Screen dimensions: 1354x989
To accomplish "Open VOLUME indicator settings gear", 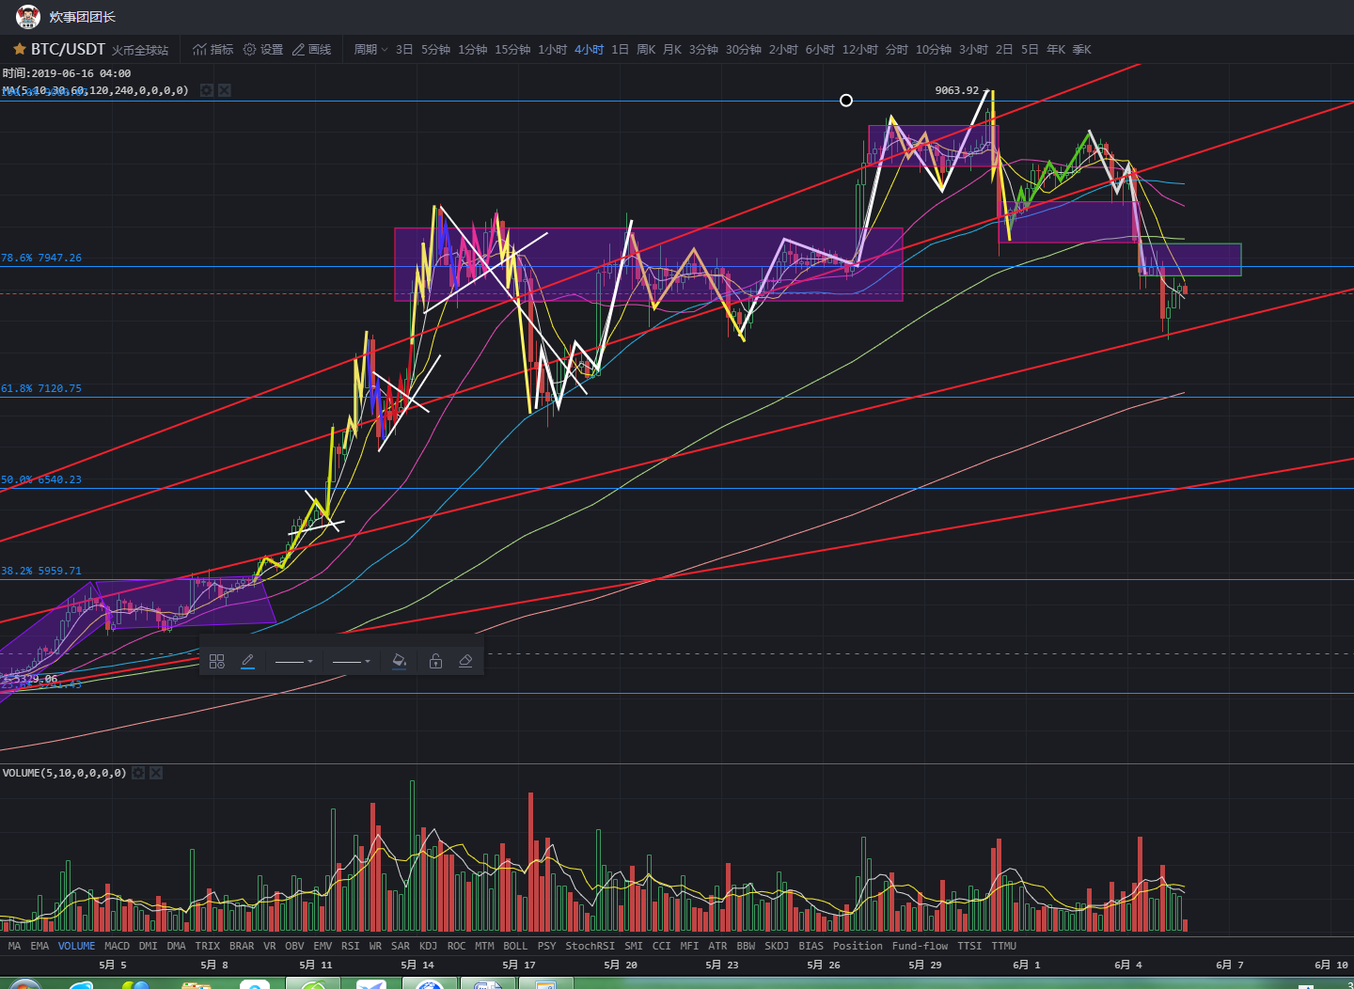I will pyautogui.click(x=138, y=773).
